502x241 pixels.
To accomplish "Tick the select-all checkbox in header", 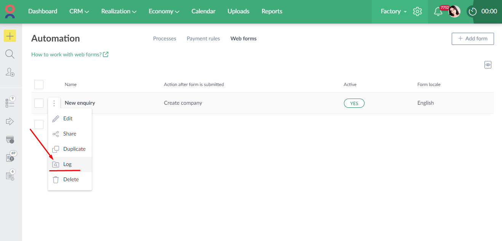I will 39,85.
